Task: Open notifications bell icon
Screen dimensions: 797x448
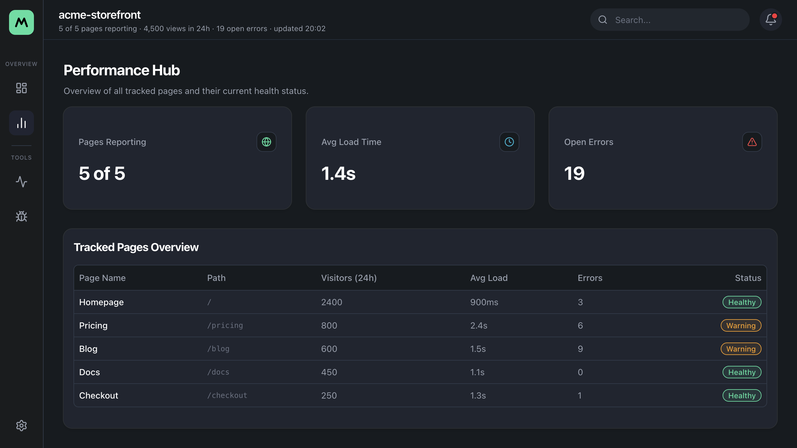Action: tap(771, 20)
